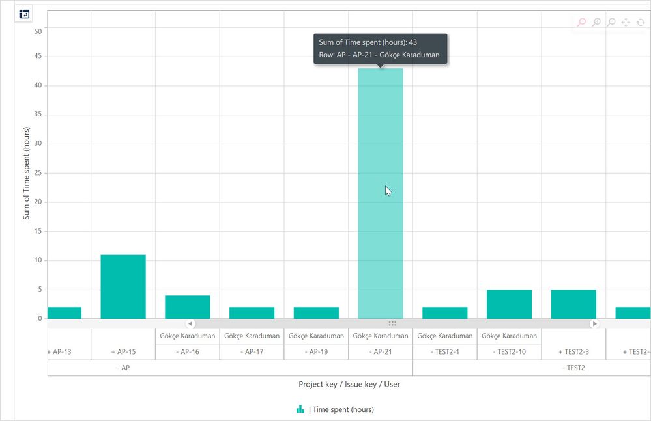Click the right arrow on the axis scrollbar

pos(595,323)
